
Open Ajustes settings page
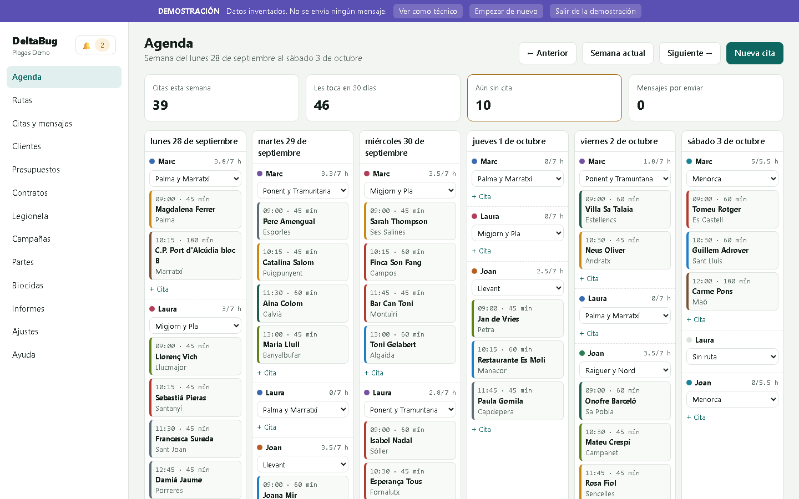pyautogui.click(x=64, y=332)
